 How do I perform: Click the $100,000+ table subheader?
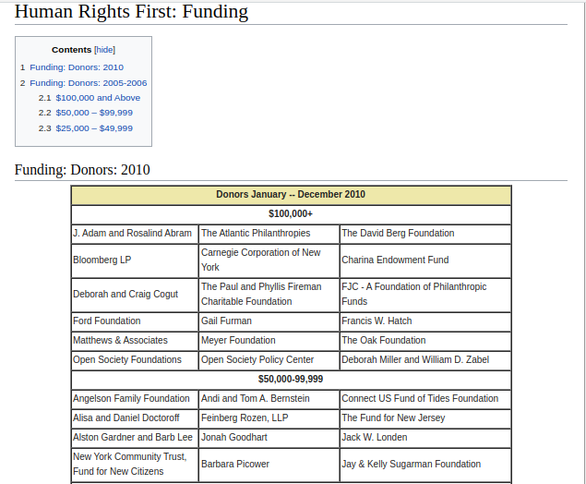(291, 214)
